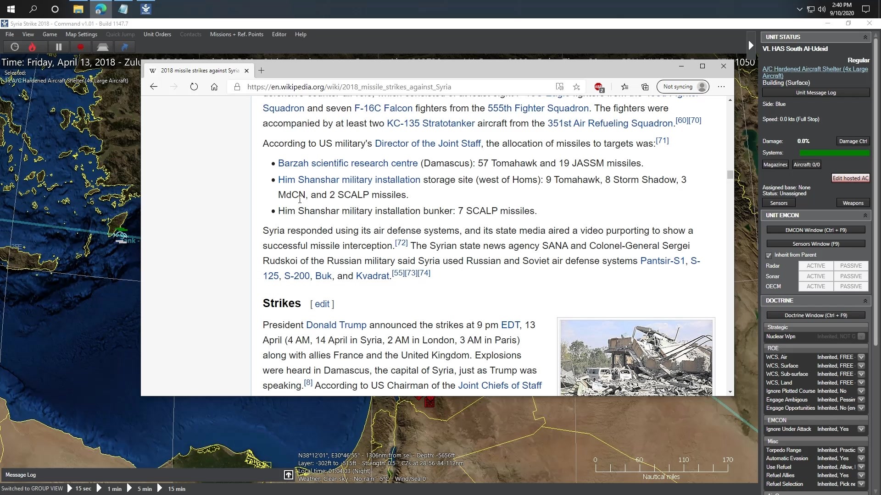Open the Editor menu
881x495 pixels.
pos(279,34)
